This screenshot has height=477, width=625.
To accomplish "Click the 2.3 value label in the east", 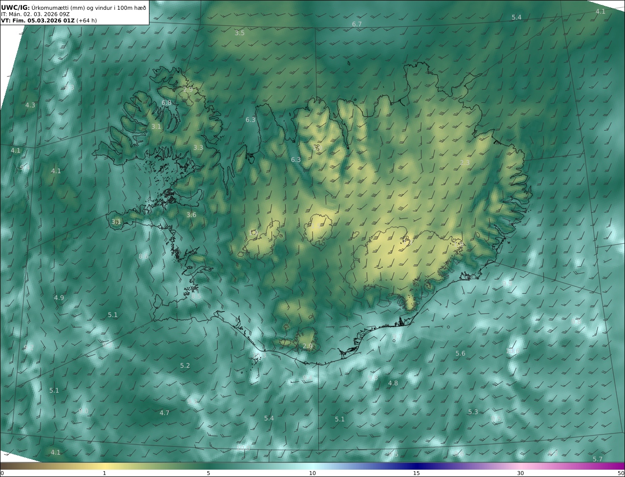I will (x=465, y=163).
